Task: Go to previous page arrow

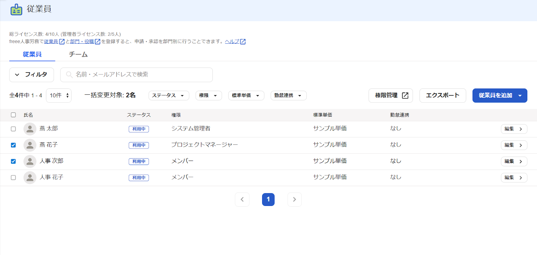Action: [242, 200]
